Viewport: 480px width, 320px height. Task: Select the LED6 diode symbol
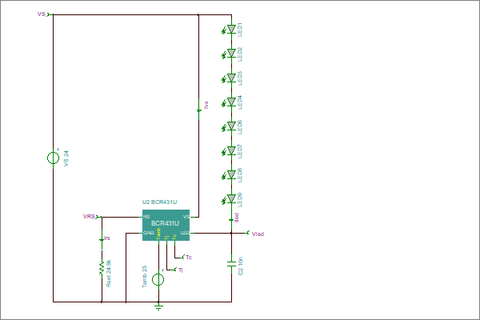pos(231,126)
